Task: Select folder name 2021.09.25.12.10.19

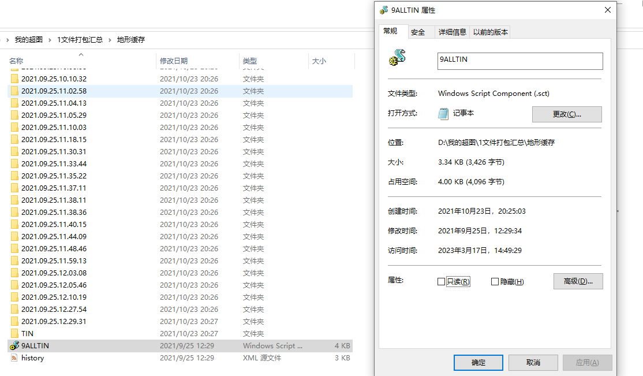Action: (x=54, y=297)
